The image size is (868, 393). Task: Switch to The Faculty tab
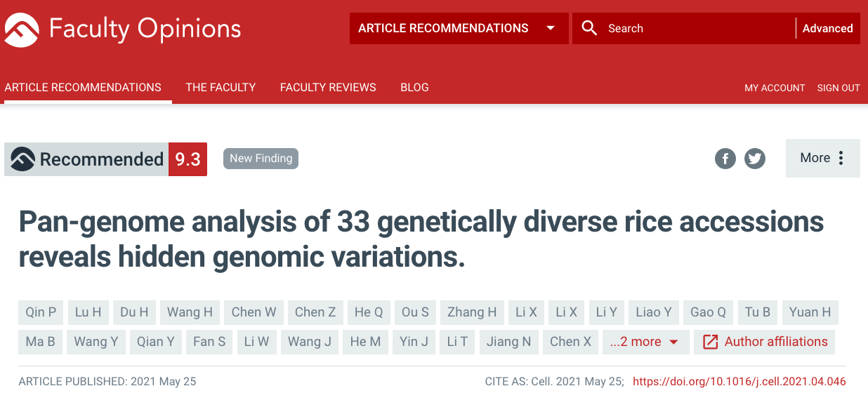(221, 88)
